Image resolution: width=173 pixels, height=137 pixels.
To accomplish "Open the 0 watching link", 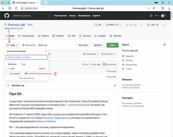I will tap(130, 64).
